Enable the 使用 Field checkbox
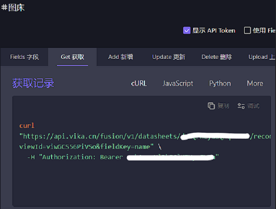This screenshot has width=276, height=209. pyautogui.click(x=247, y=30)
